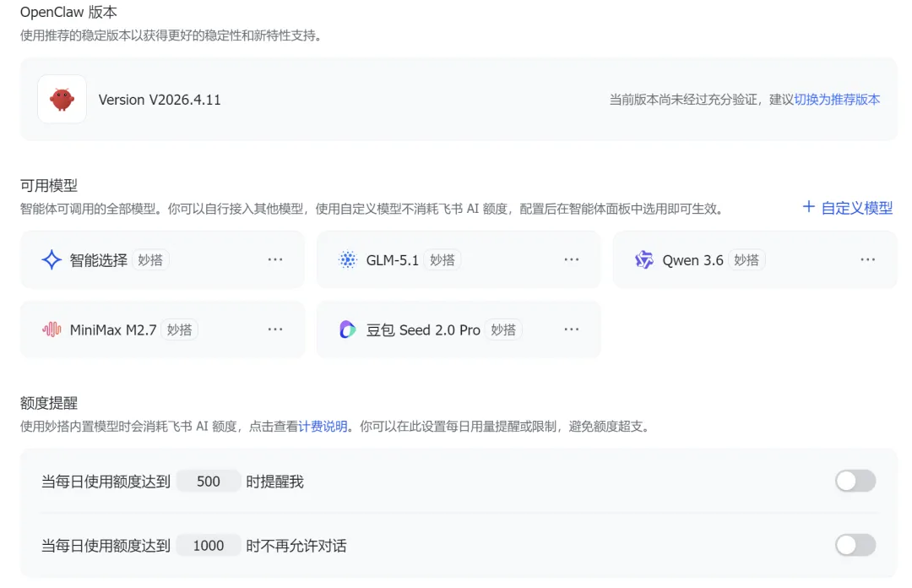Enable the 1000 quota conversation limit toggle
Screen dimensions: 912x588
(x=855, y=546)
